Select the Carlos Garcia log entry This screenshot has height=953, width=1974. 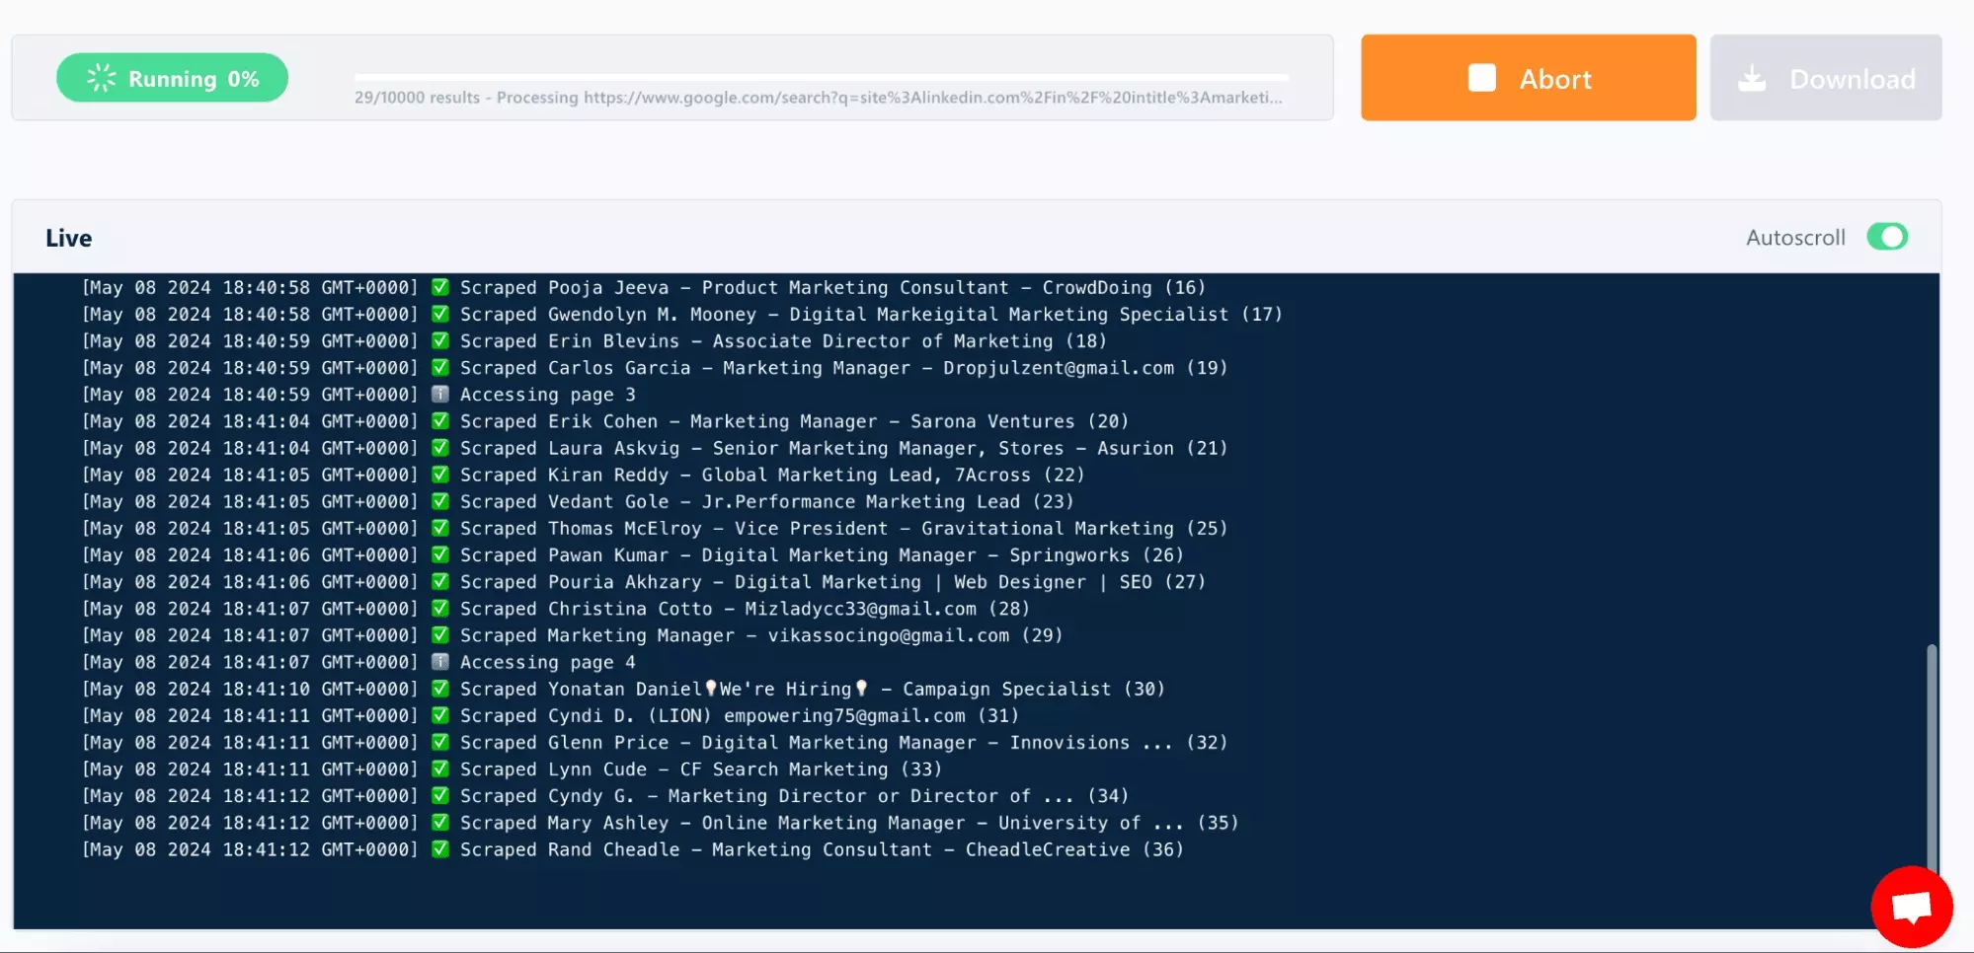tap(839, 367)
